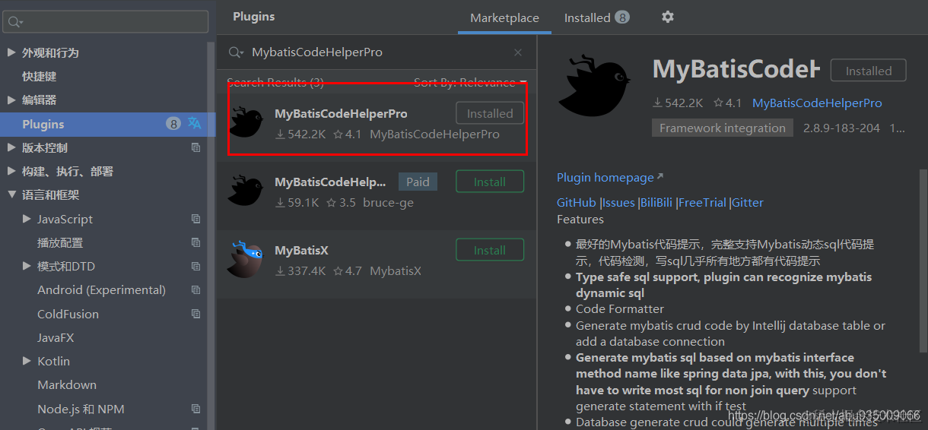Click the settings search input field
The width and height of the screenshot is (928, 430).
105,21
